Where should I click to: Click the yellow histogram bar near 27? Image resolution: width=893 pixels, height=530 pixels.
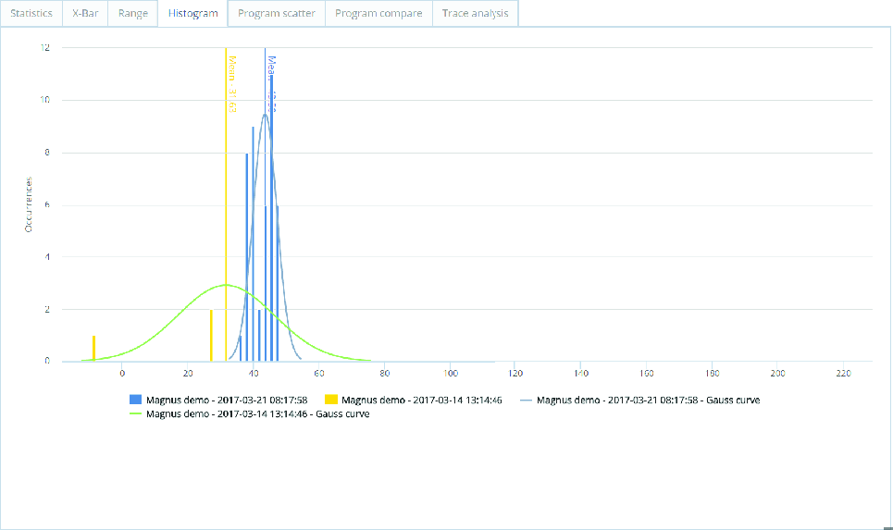211,336
